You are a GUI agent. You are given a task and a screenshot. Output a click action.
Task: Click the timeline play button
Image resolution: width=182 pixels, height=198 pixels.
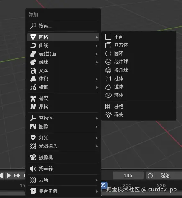pyautogui.click(x=9, y=175)
